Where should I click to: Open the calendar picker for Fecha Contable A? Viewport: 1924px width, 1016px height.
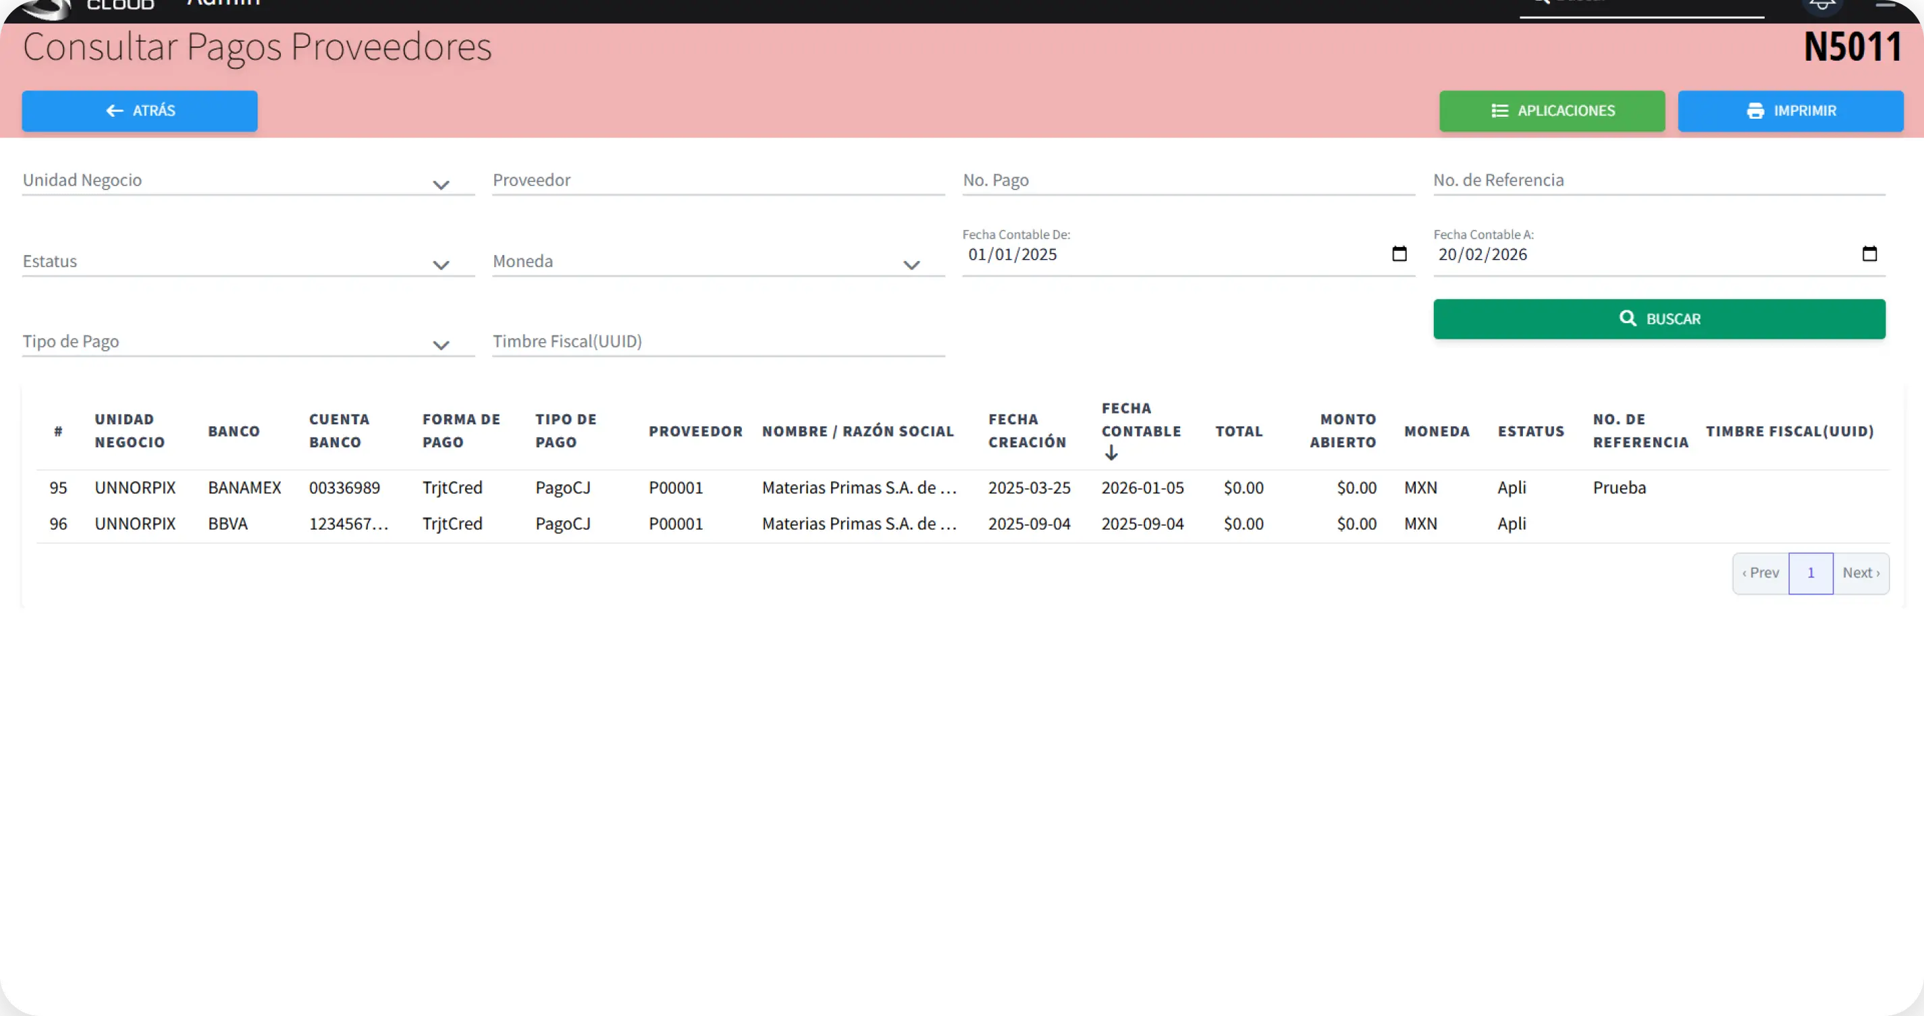pyautogui.click(x=1870, y=254)
